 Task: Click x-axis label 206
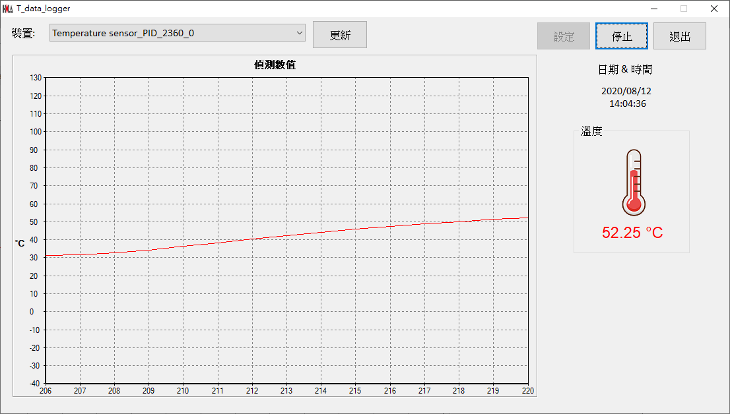click(46, 391)
